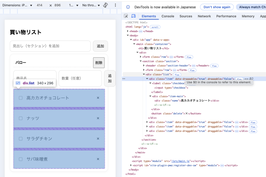Click the ellipsis badge inside the head element

(141, 31)
